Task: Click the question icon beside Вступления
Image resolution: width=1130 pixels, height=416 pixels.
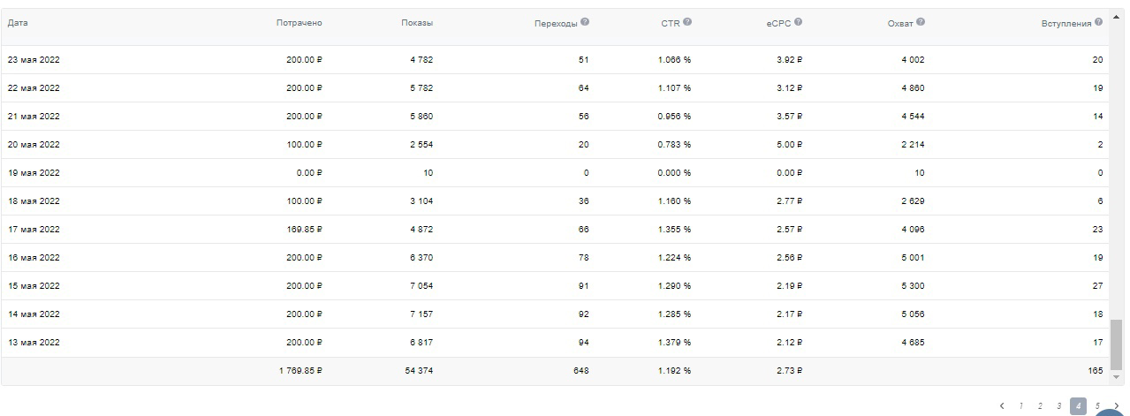Action: coord(1099,22)
